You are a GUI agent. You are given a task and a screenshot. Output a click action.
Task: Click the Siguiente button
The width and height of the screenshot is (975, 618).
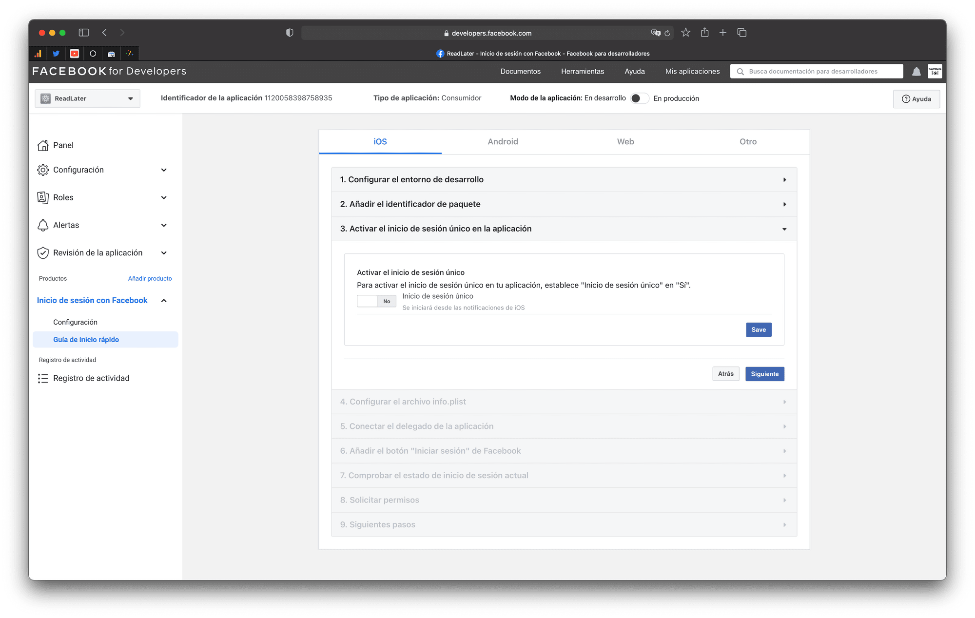point(764,374)
